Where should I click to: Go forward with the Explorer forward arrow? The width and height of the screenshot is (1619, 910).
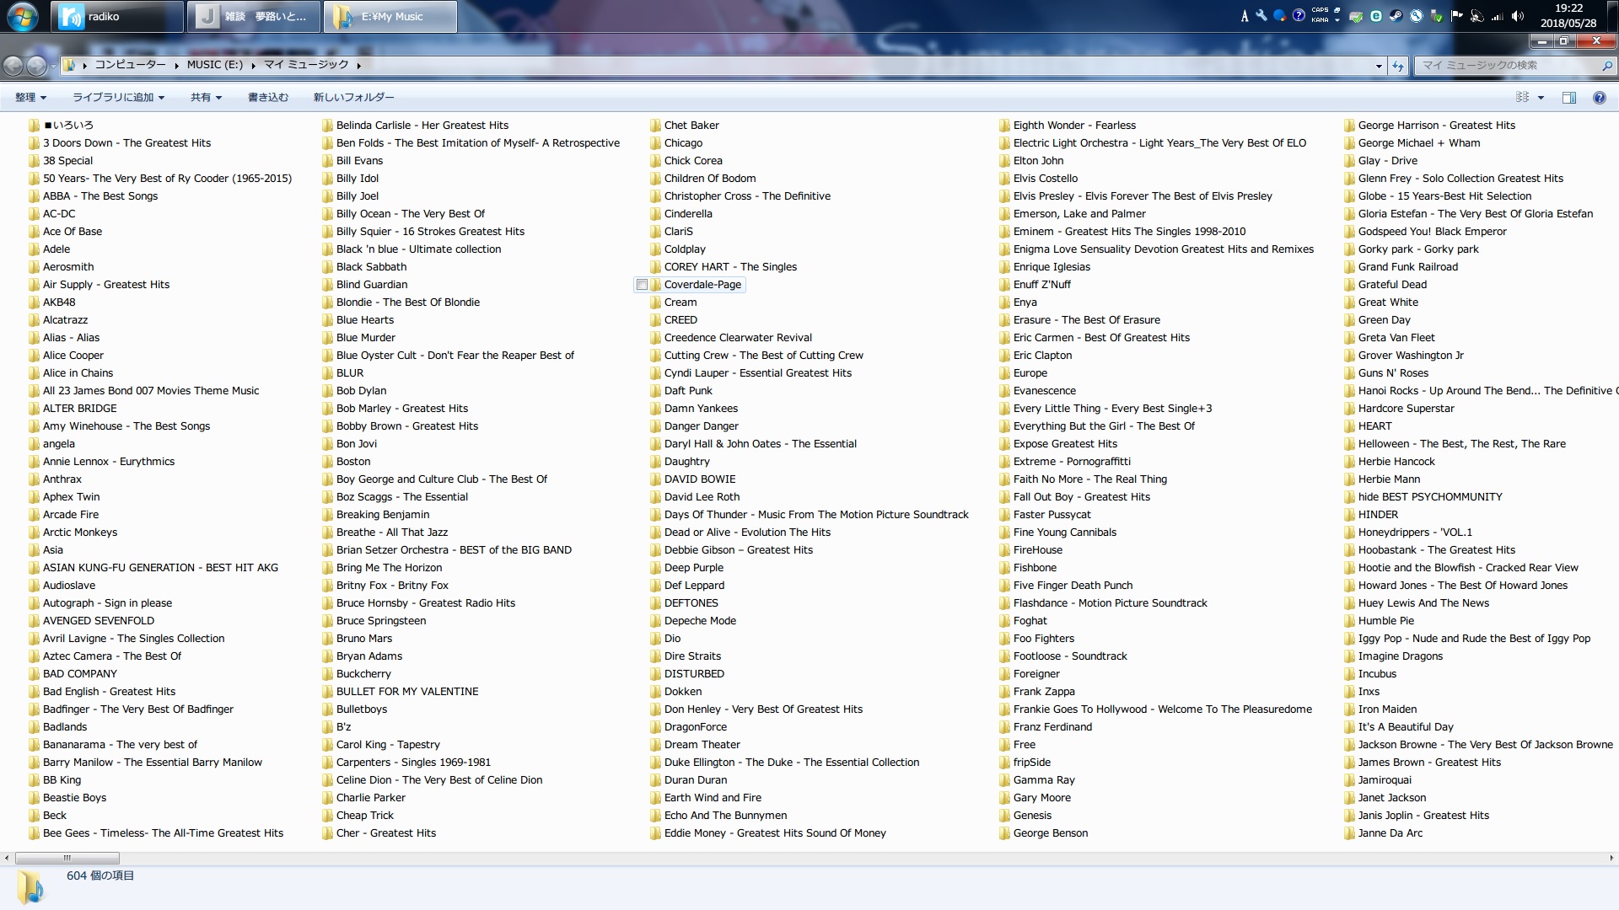coord(36,65)
